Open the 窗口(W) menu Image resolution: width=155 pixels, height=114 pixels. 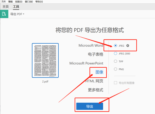pyautogui.click(x=29, y=2)
